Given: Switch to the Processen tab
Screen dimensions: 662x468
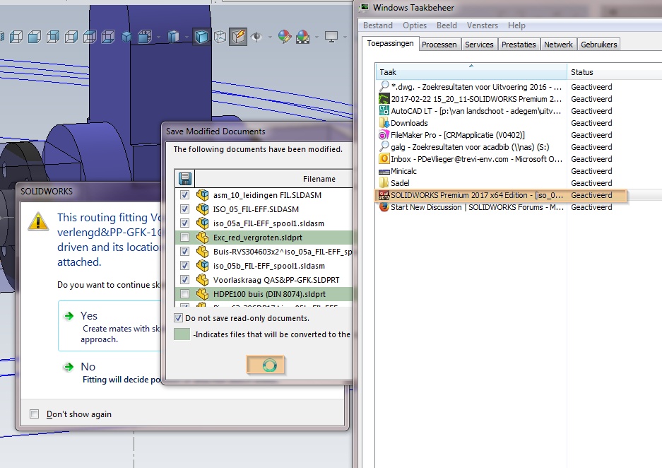Looking at the screenshot, I should point(439,45).
